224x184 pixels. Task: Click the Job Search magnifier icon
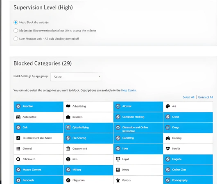click(x=18, y=159)
